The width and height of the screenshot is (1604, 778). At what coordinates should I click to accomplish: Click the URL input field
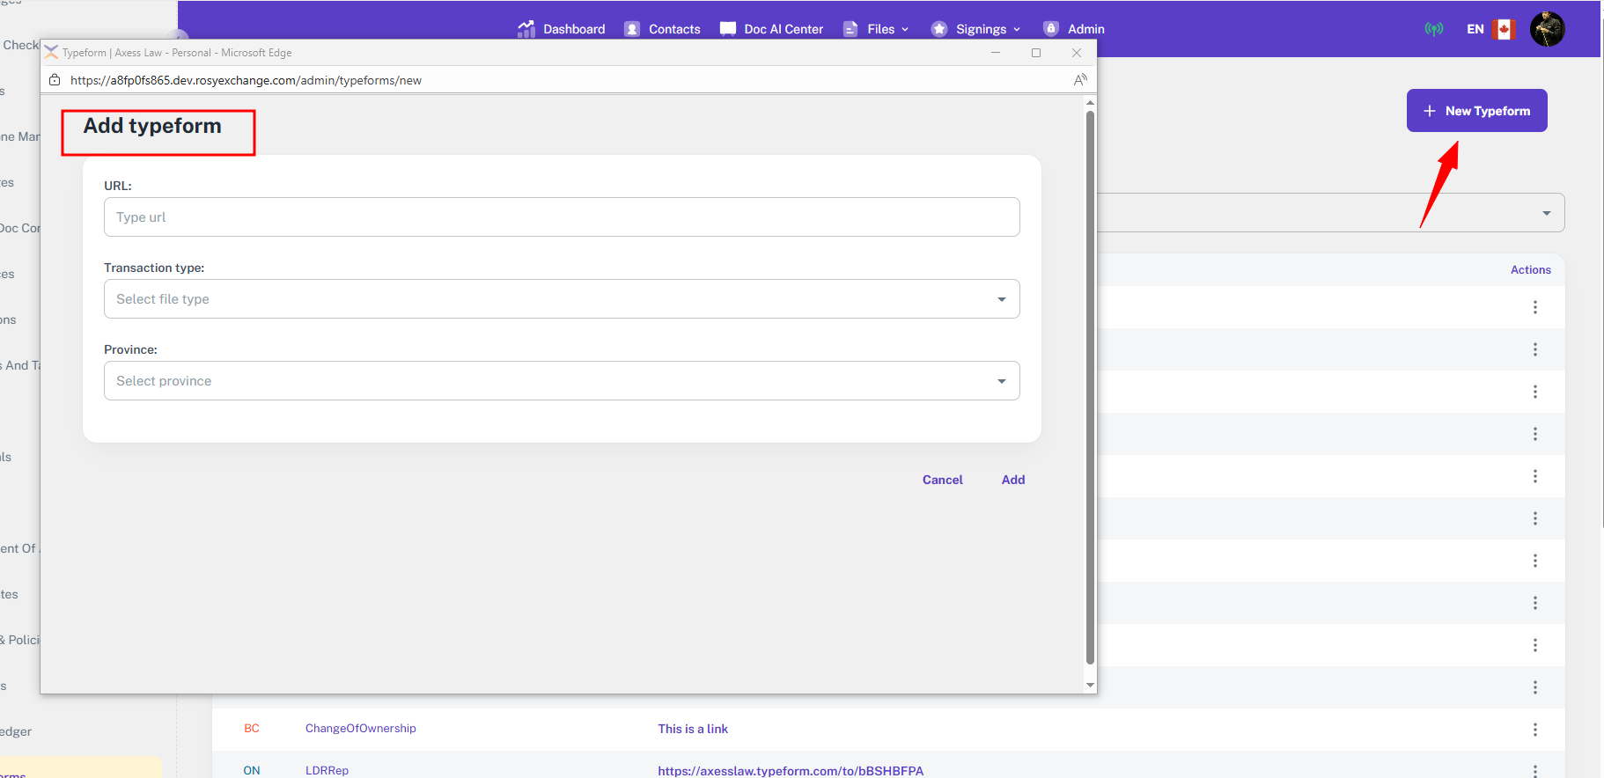tap(562, 217)
